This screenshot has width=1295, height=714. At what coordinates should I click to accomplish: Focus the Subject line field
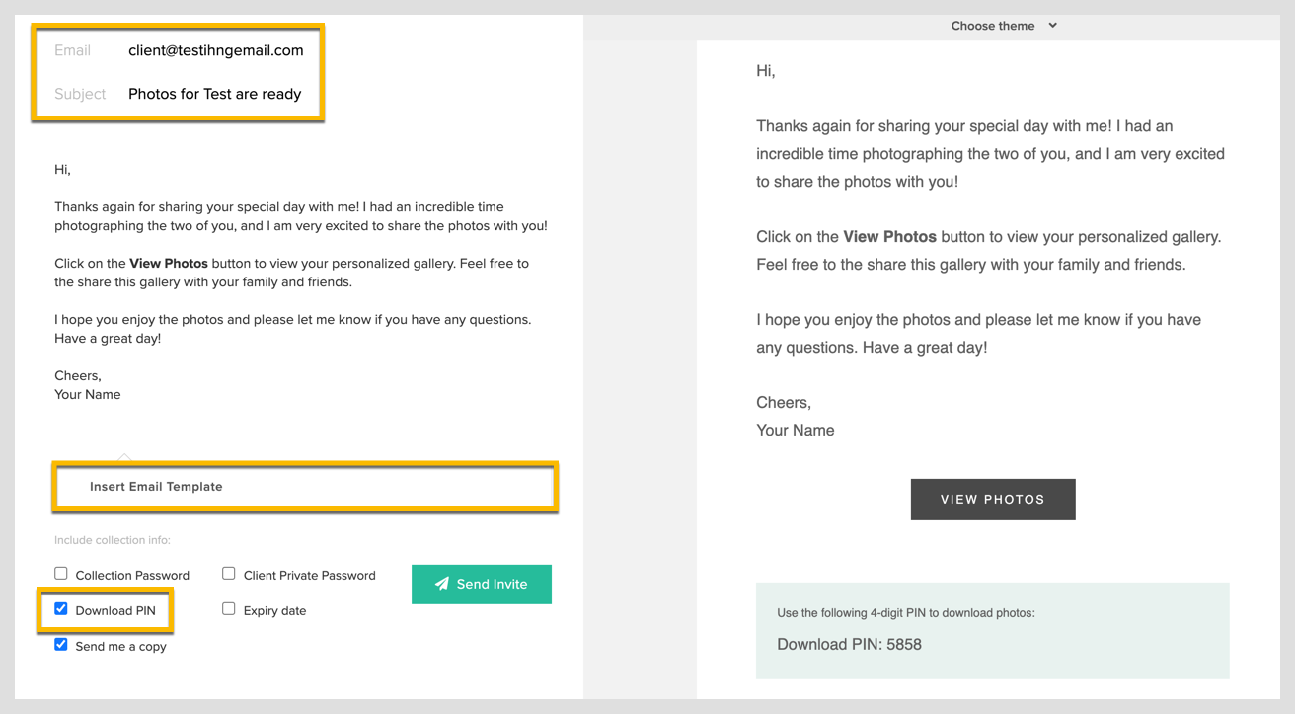click(215, 94)
